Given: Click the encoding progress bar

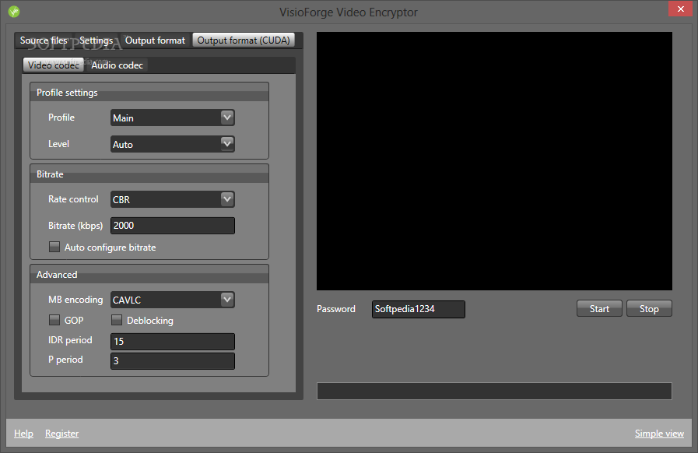Looking at the screenshot, I should click(494, 391).
